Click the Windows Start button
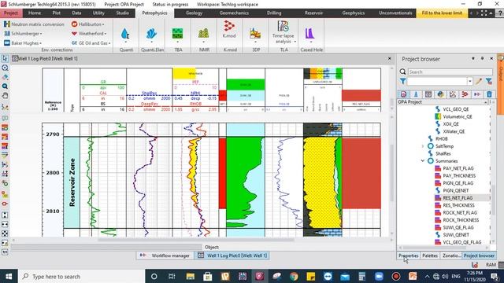Screen dimensions: 504x283 (x=9, y=276)
